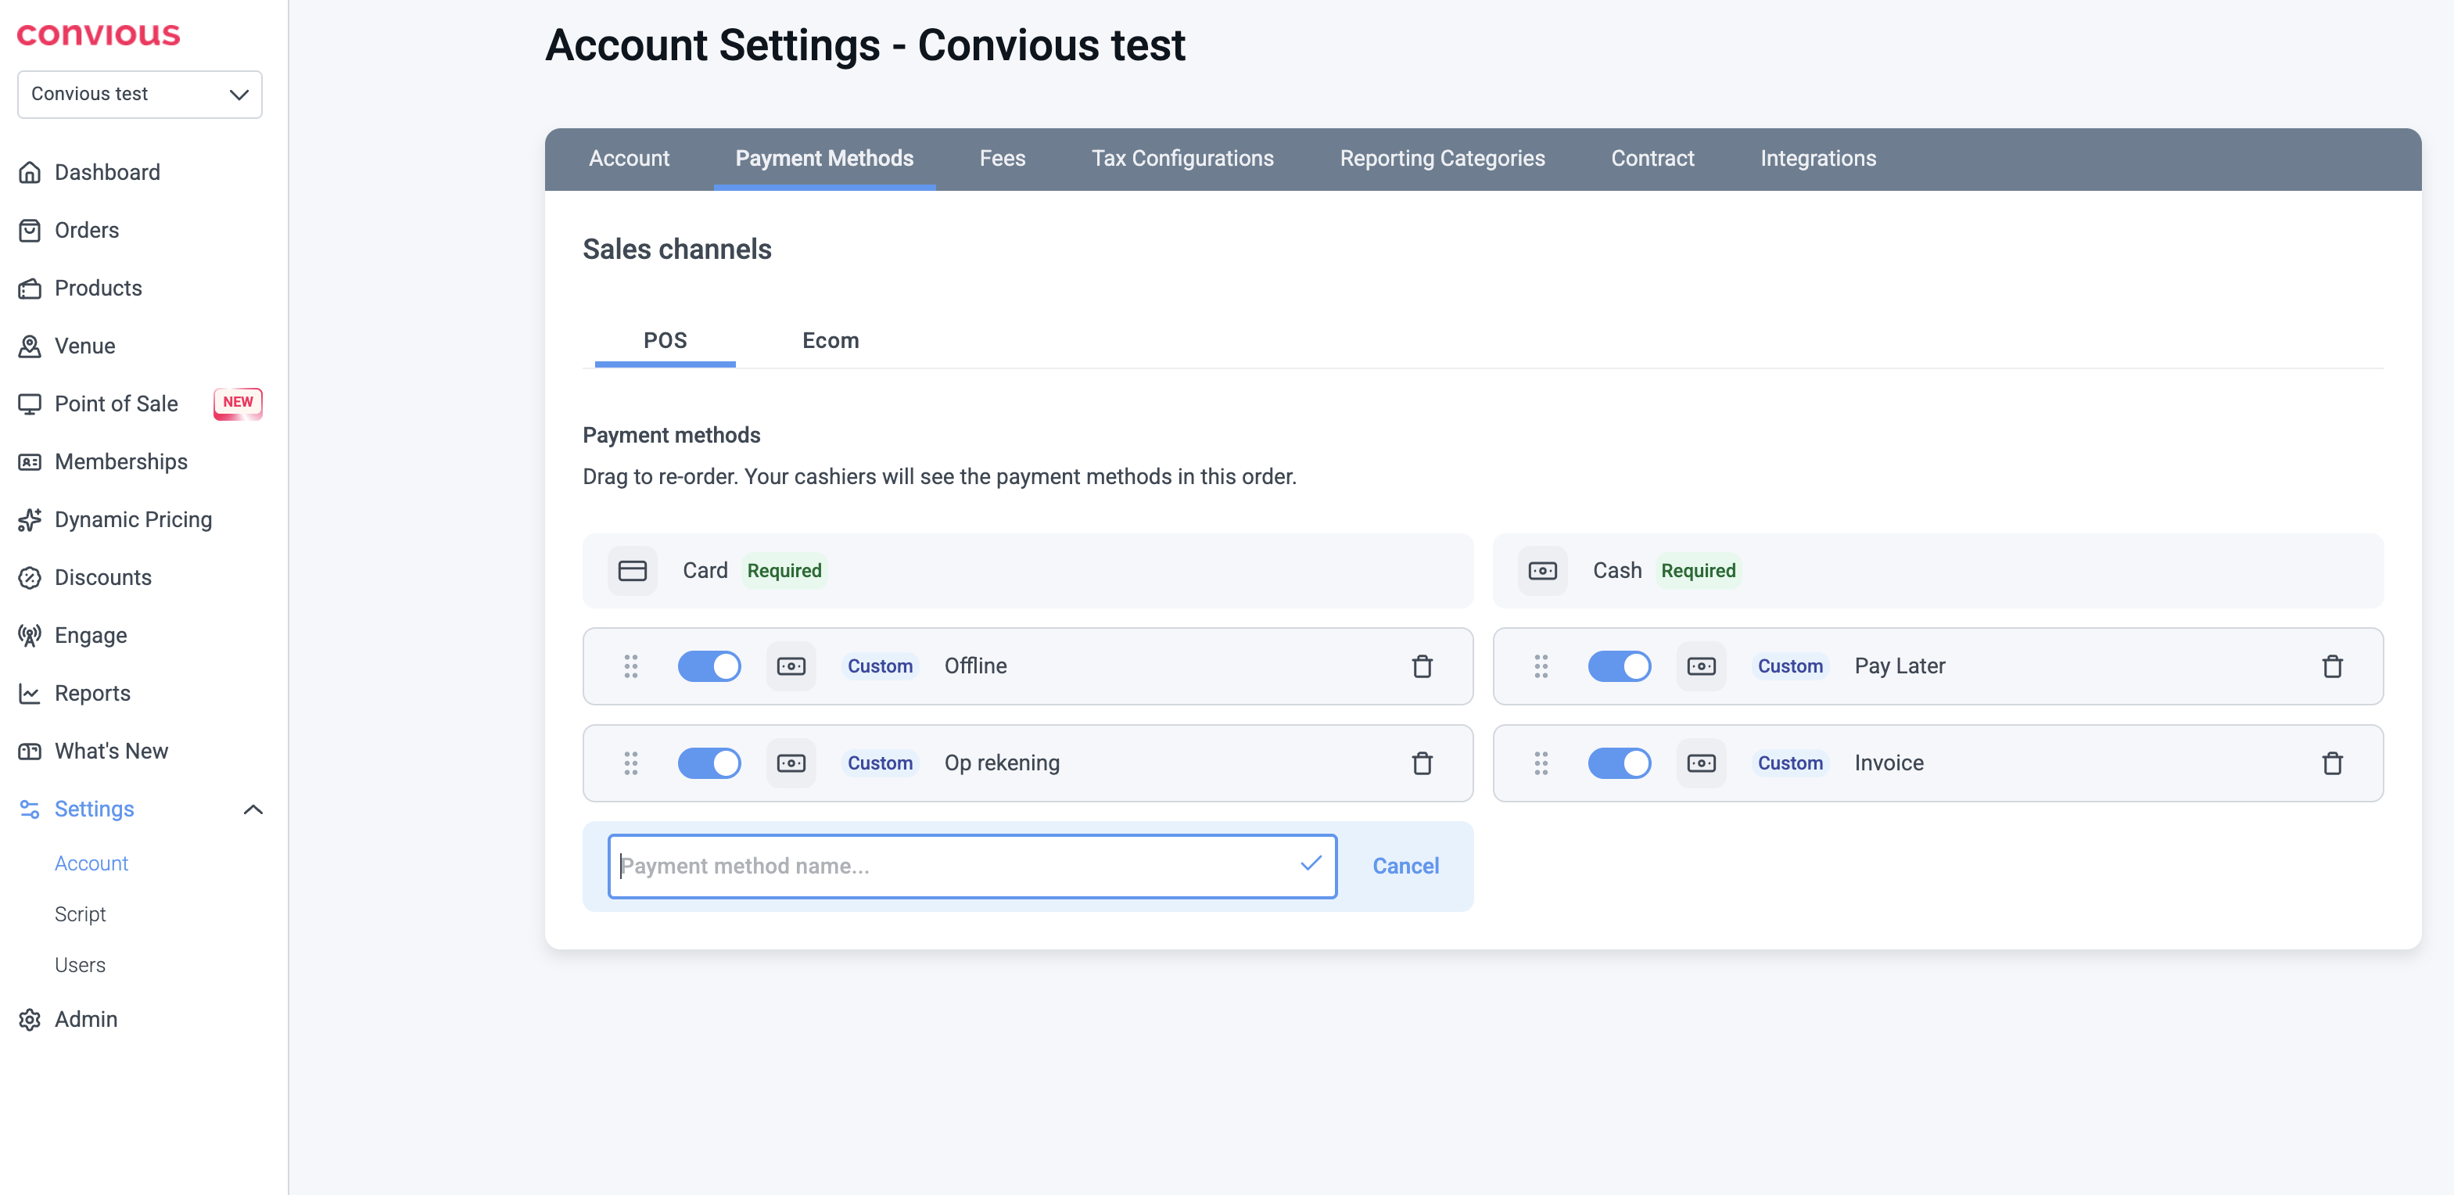
Task: Click the Cash payment banknote icon
Action: [1542, 571]
